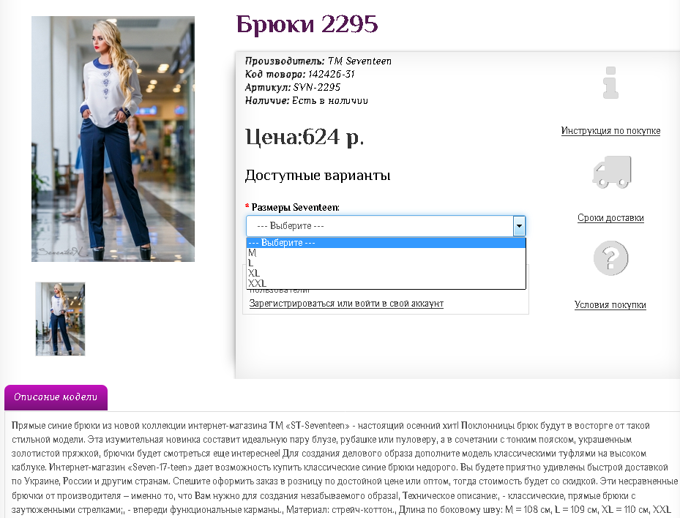Screen dimensions: 680x518
Task: Click the Брюки 2295 title
Action: [x=307, y=24]
